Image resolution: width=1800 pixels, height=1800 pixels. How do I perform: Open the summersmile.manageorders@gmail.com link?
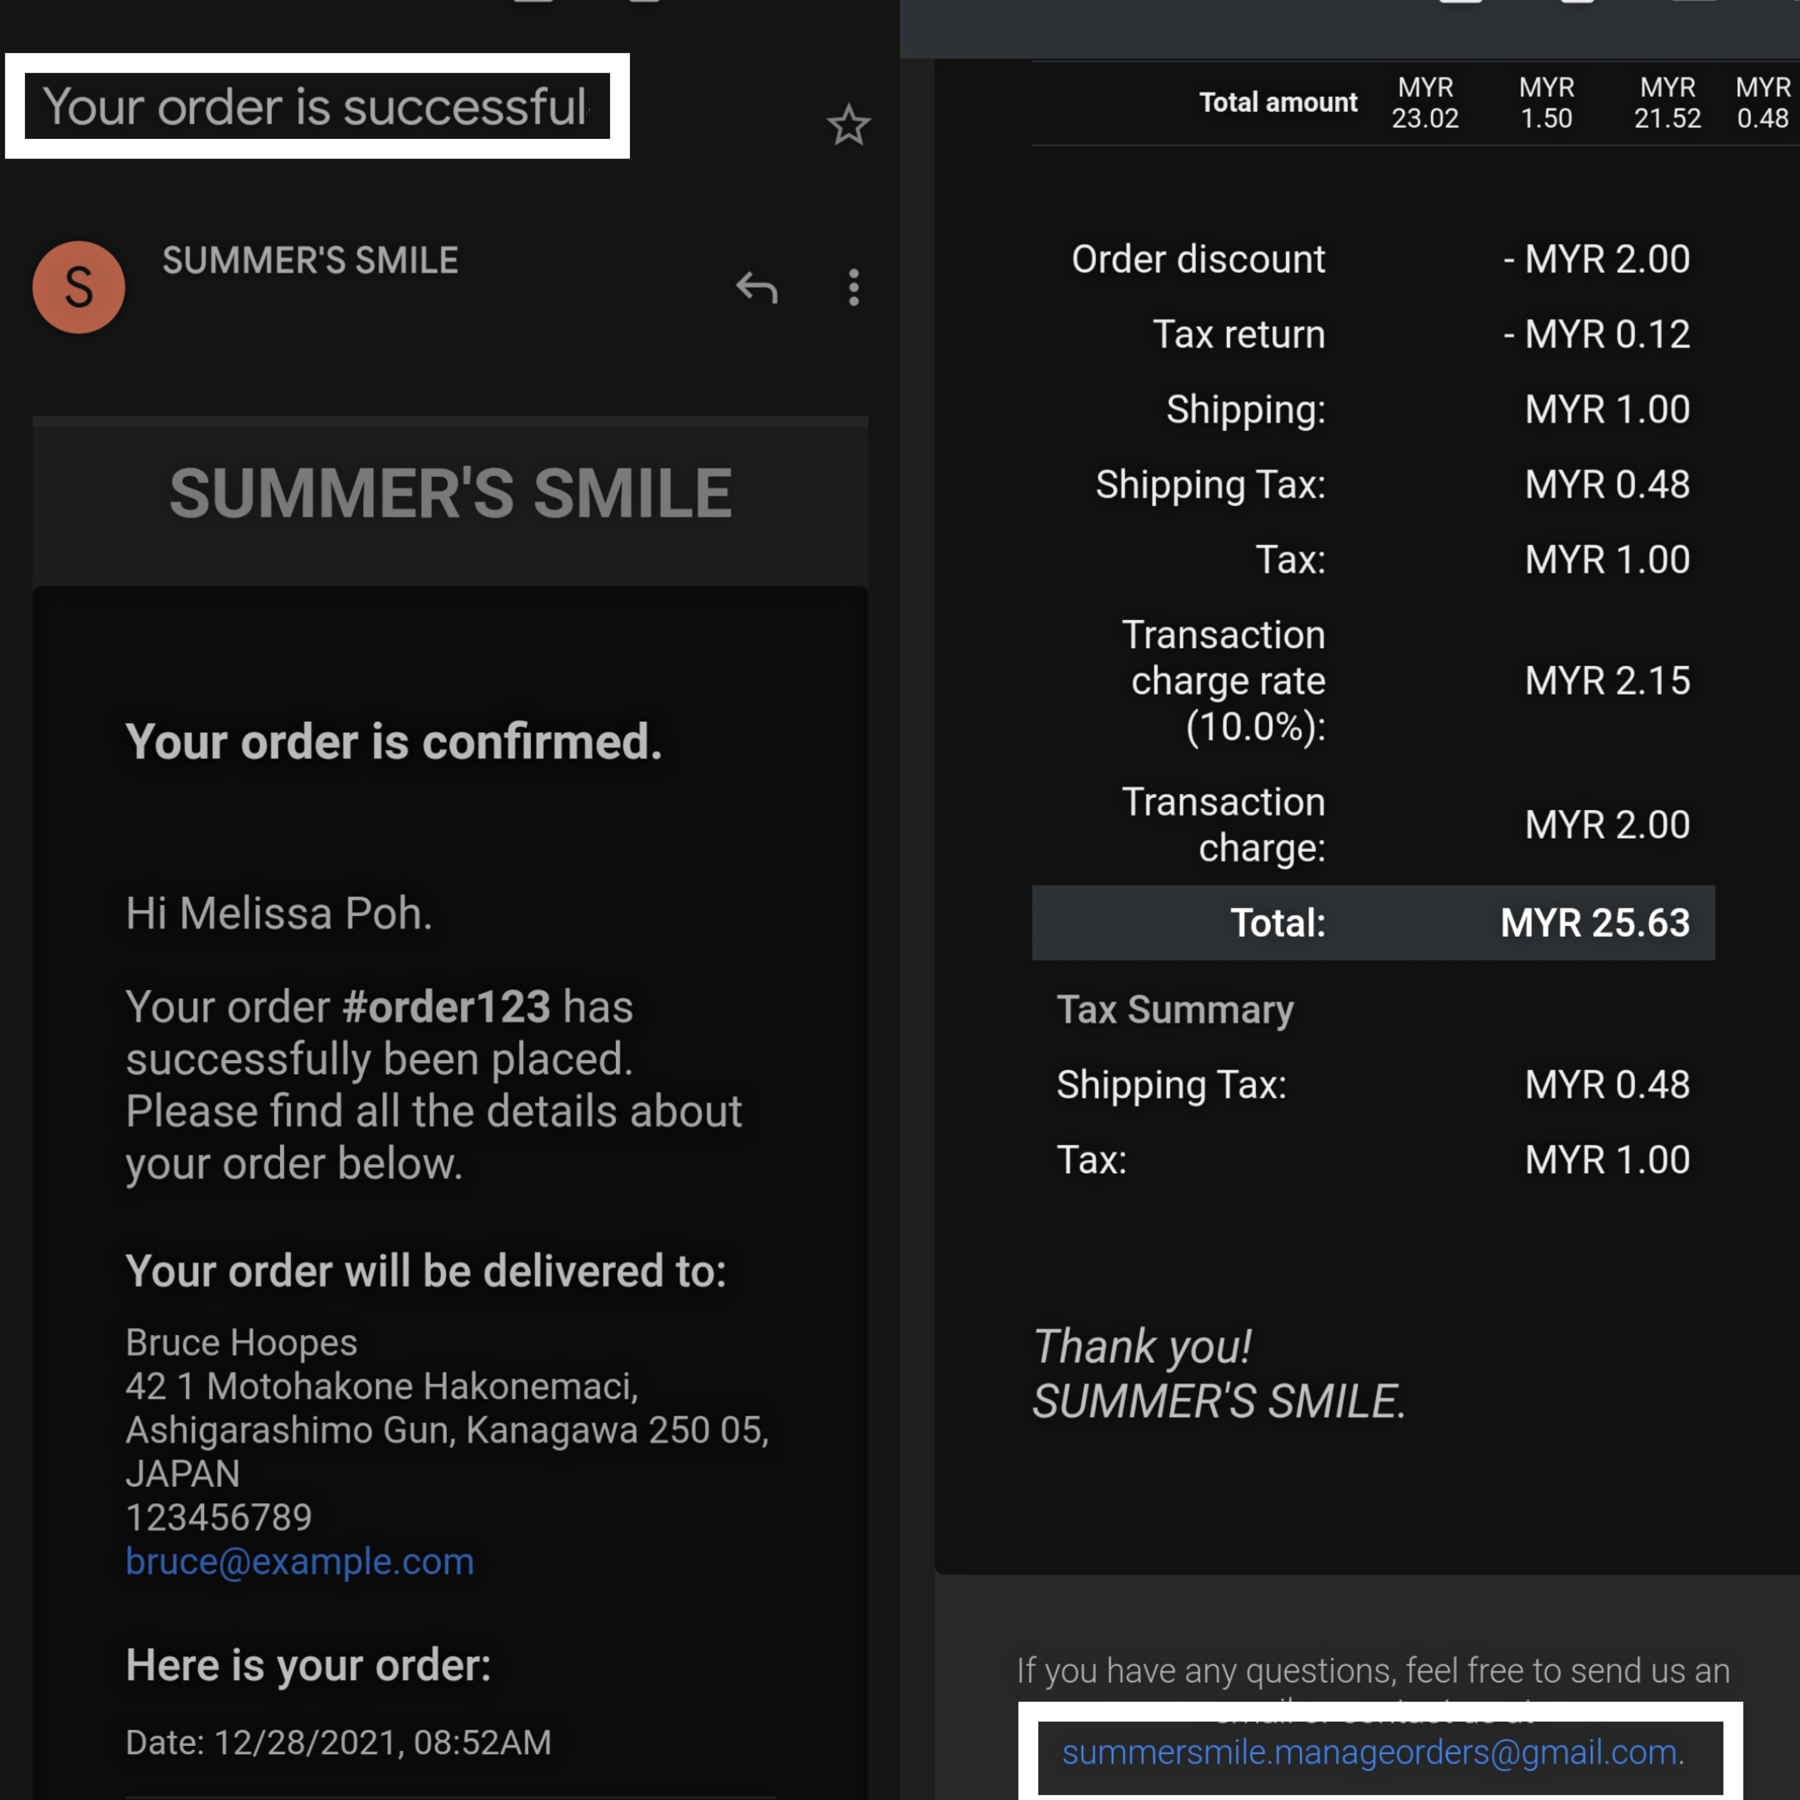coord(1369,1753)
